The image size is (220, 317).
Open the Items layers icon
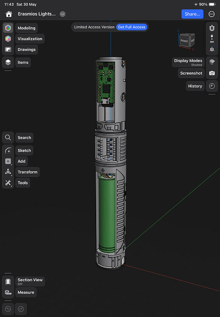(8, 62)
